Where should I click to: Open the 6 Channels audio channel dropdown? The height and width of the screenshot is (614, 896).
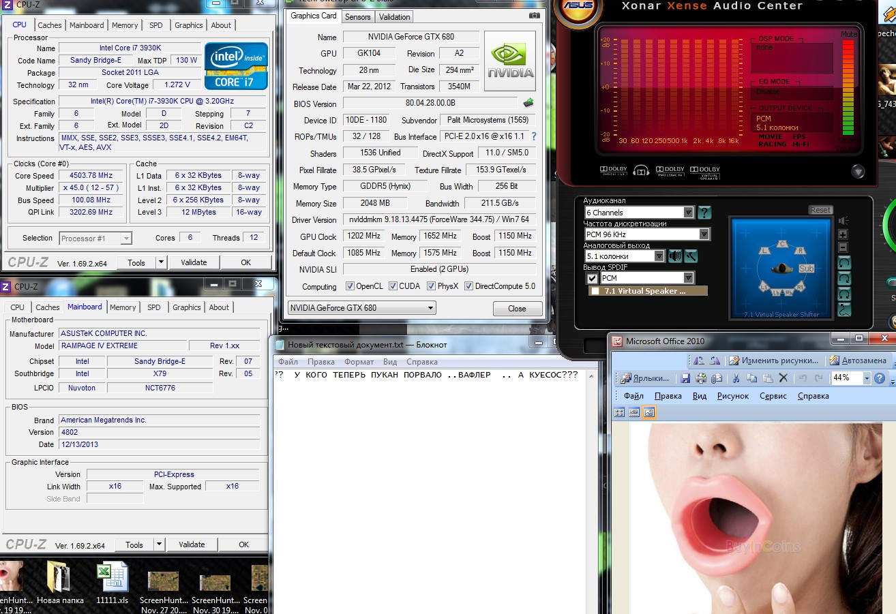[688, 213]
